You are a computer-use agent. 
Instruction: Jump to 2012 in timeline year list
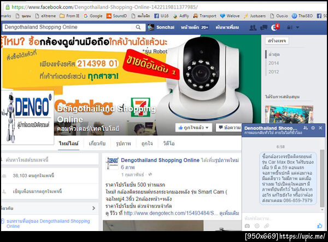(x=274, y=72)
